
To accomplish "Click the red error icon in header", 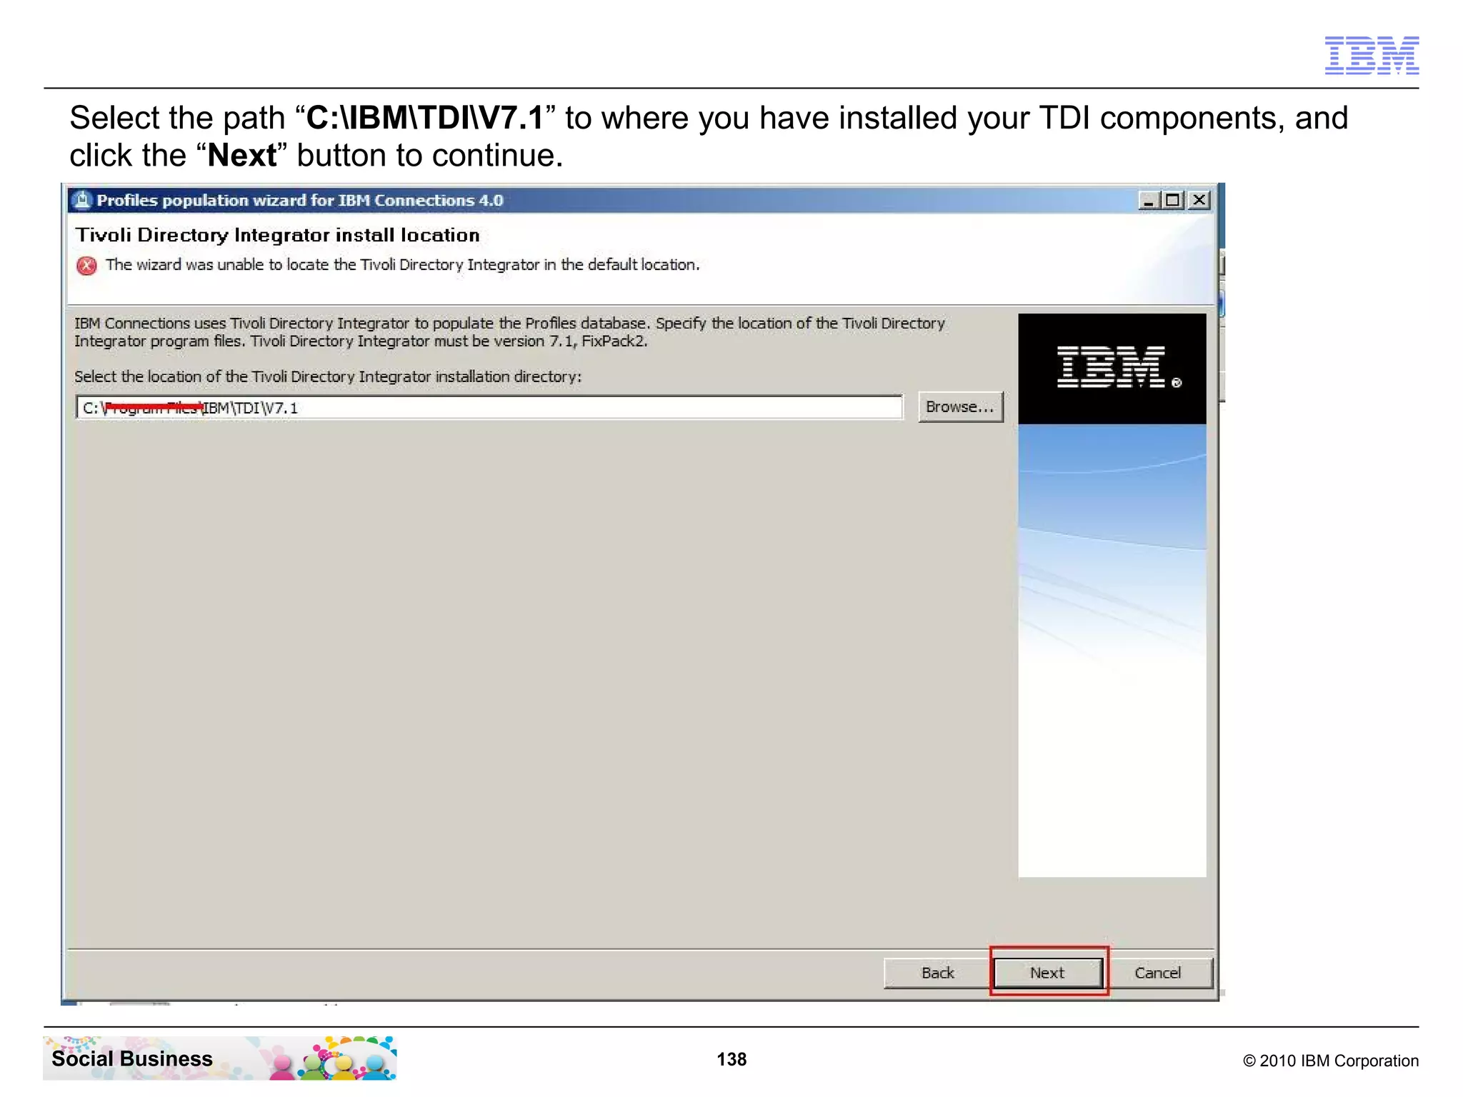I will pos(86,266).
